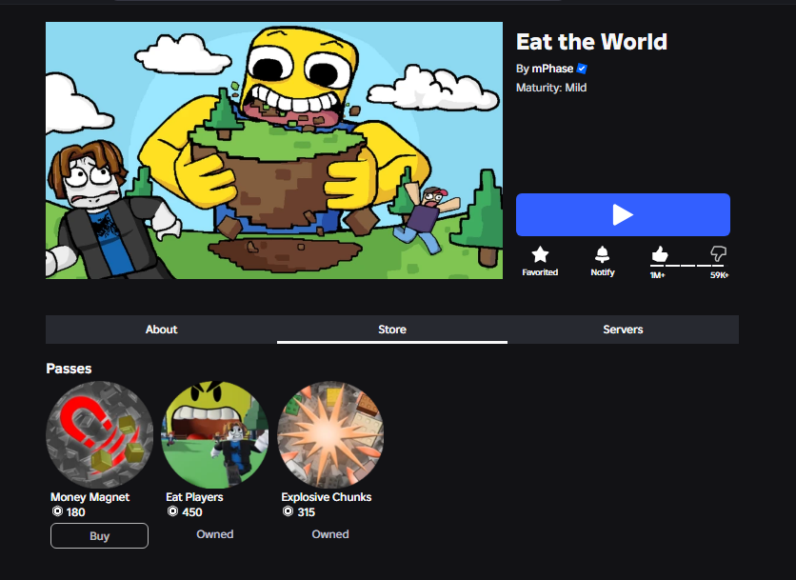Click the Eat Players pass name
Viewport: 796px width, 580px height.
194,497
